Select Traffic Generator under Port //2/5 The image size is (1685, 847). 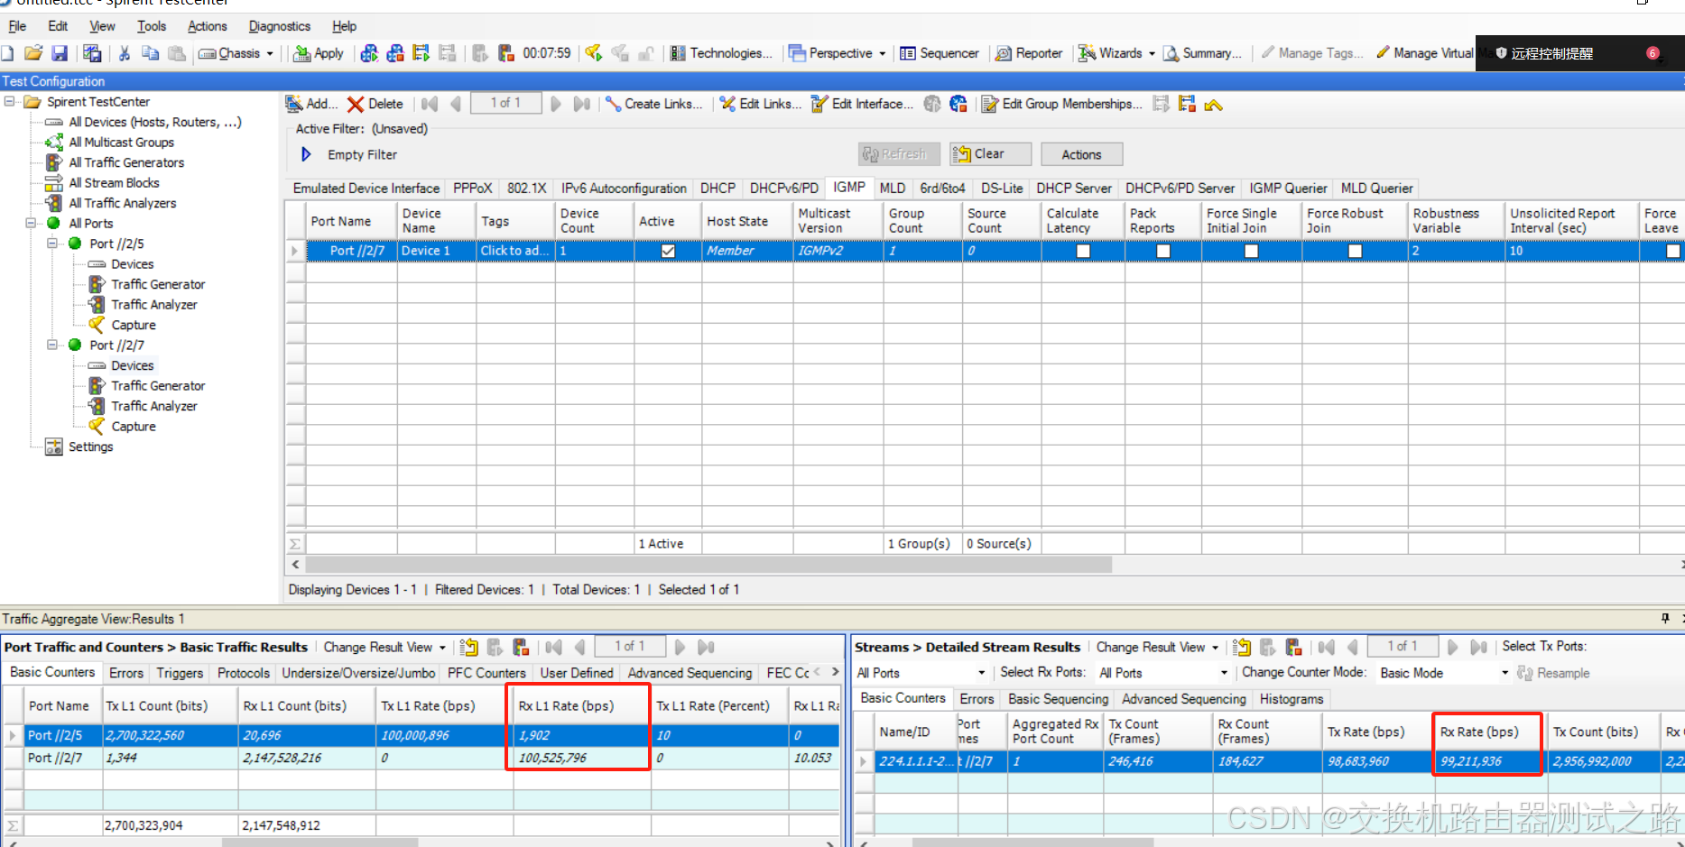pos(158,284)
